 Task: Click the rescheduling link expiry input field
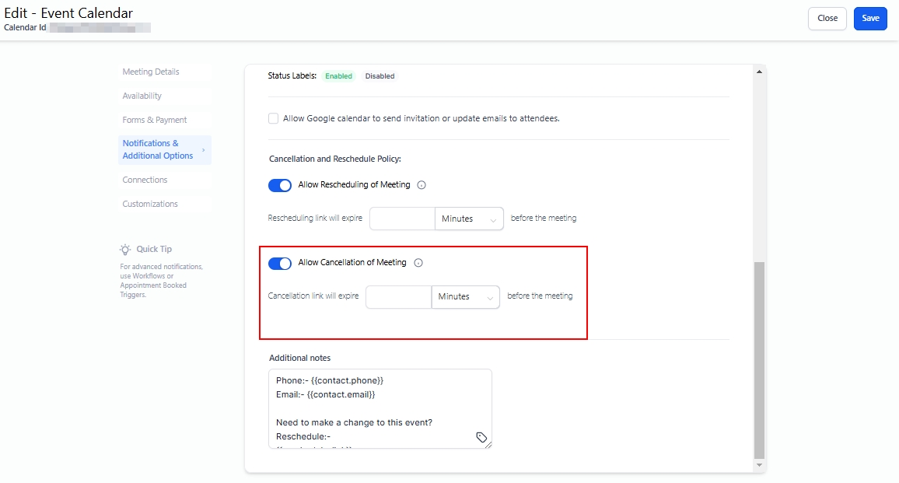click(401, 219)
